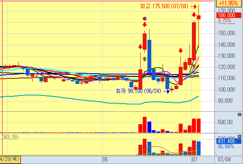Select the 최저 98,100 (06/24) low label
Image resolution: width=243 pixels, height=164 pixels.
(x=138, y=91)
